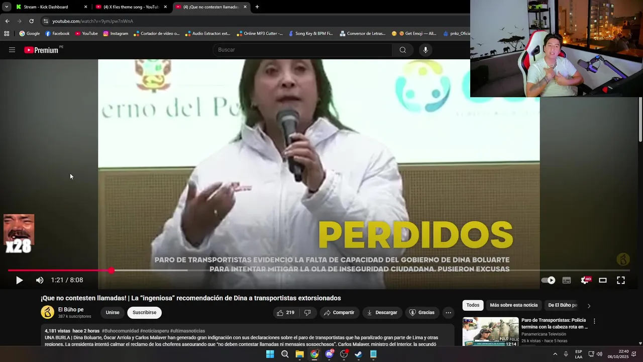Show hidden system tray icons chevron
This screenshot has width=643, height=362.
(555, 354)
